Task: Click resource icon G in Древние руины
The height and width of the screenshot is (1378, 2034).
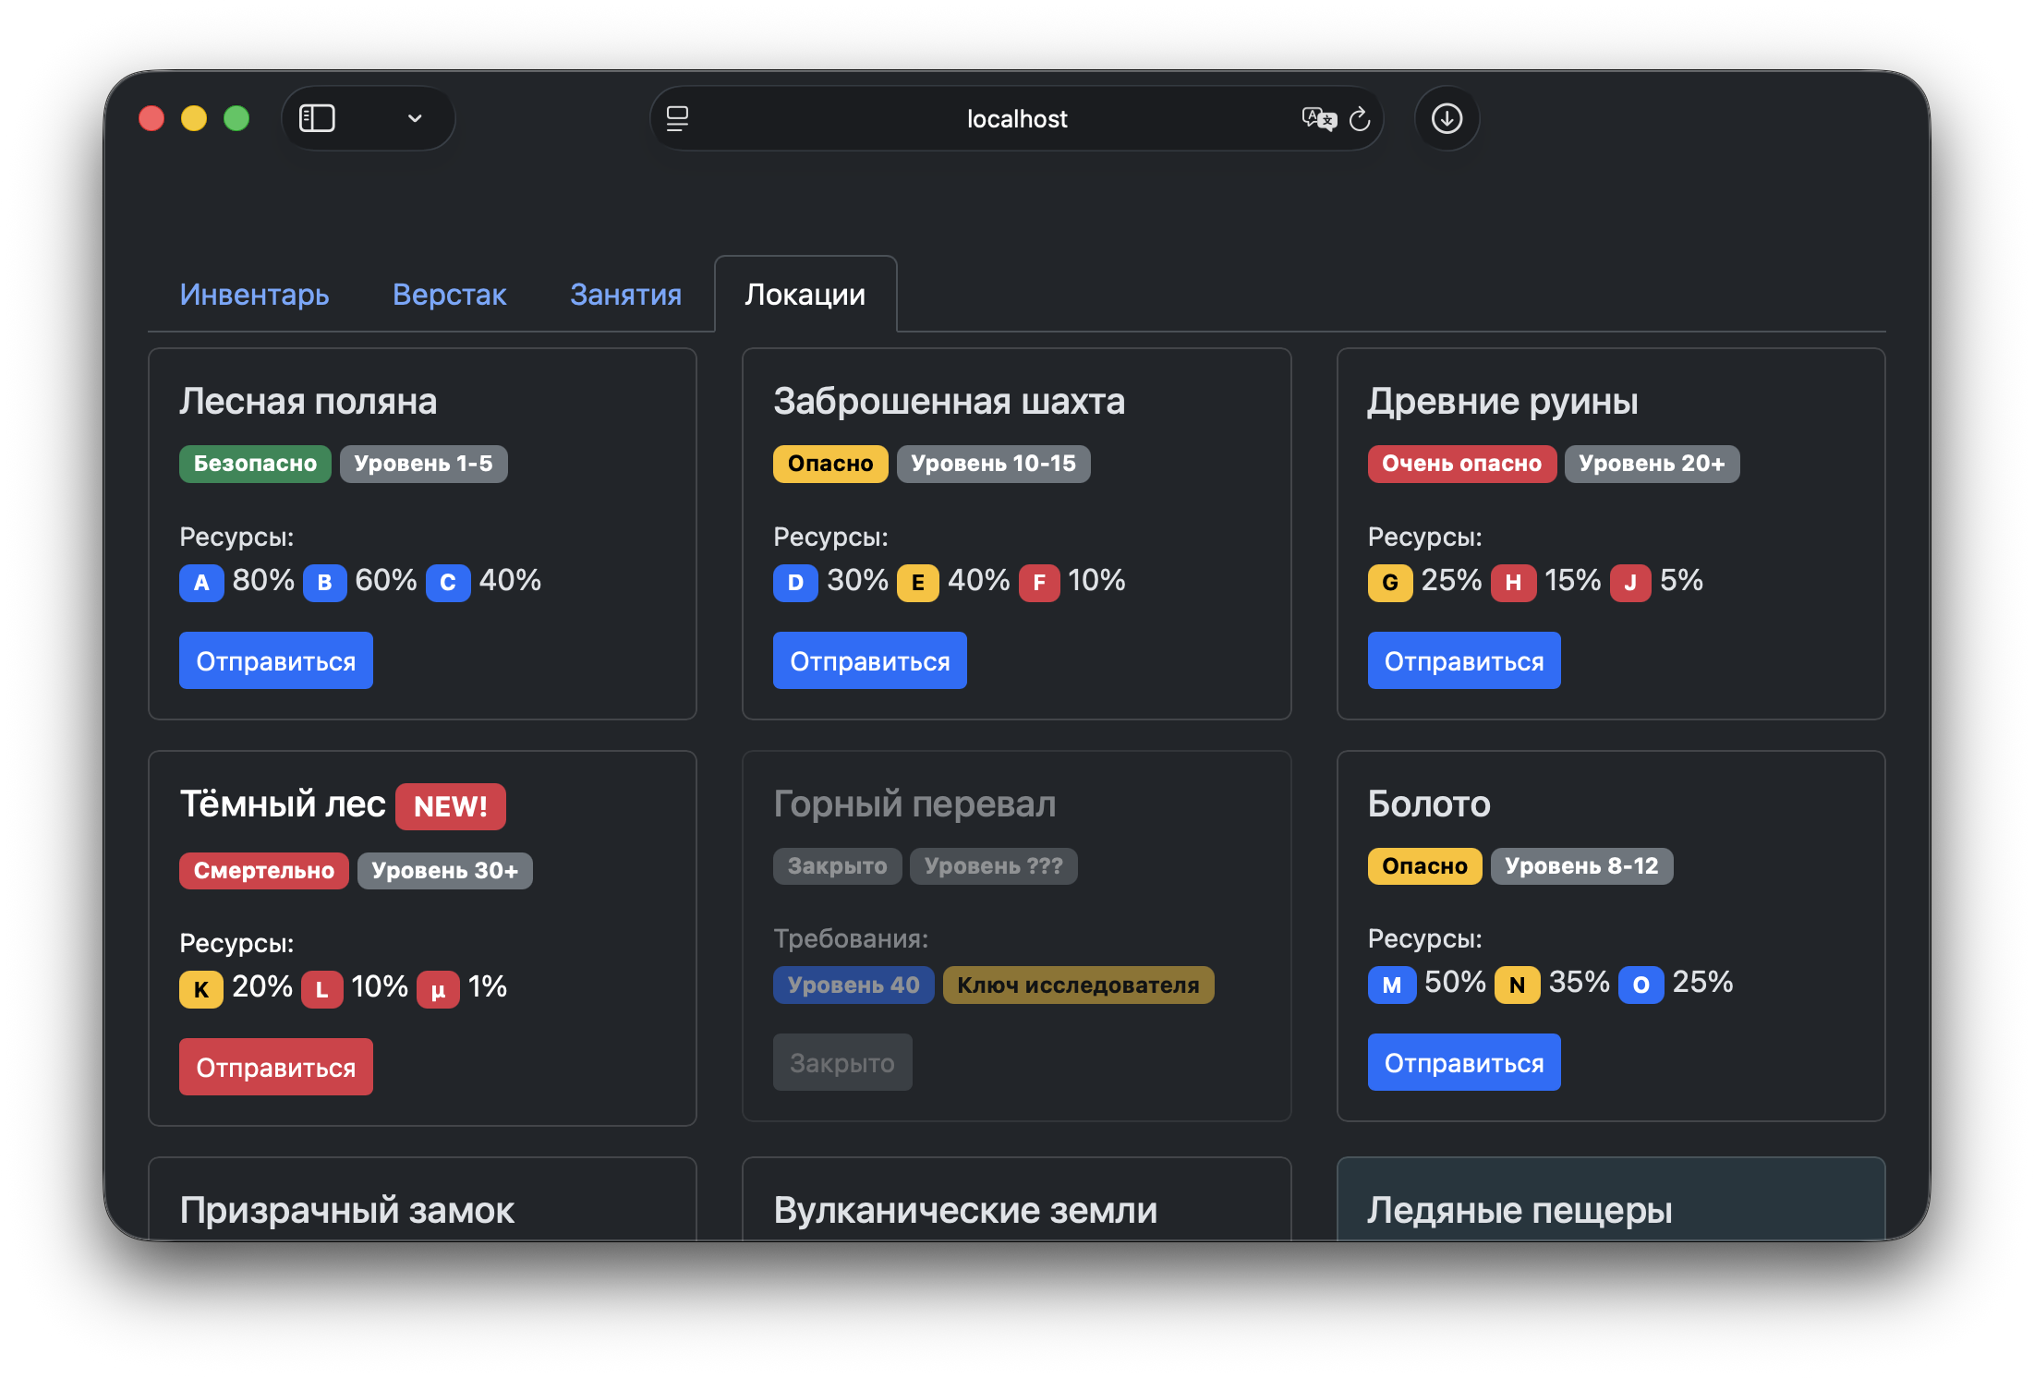Action: pyautogui.click(x=1390, y=582)
